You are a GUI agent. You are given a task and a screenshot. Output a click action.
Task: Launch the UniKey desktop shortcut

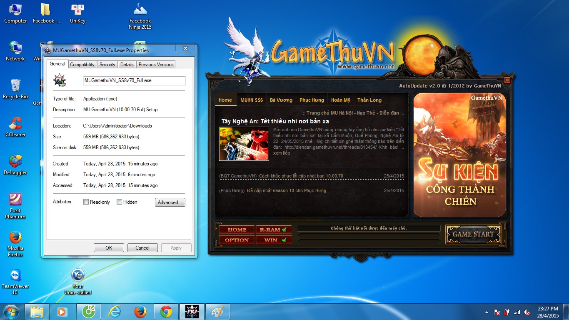[77, 13]
